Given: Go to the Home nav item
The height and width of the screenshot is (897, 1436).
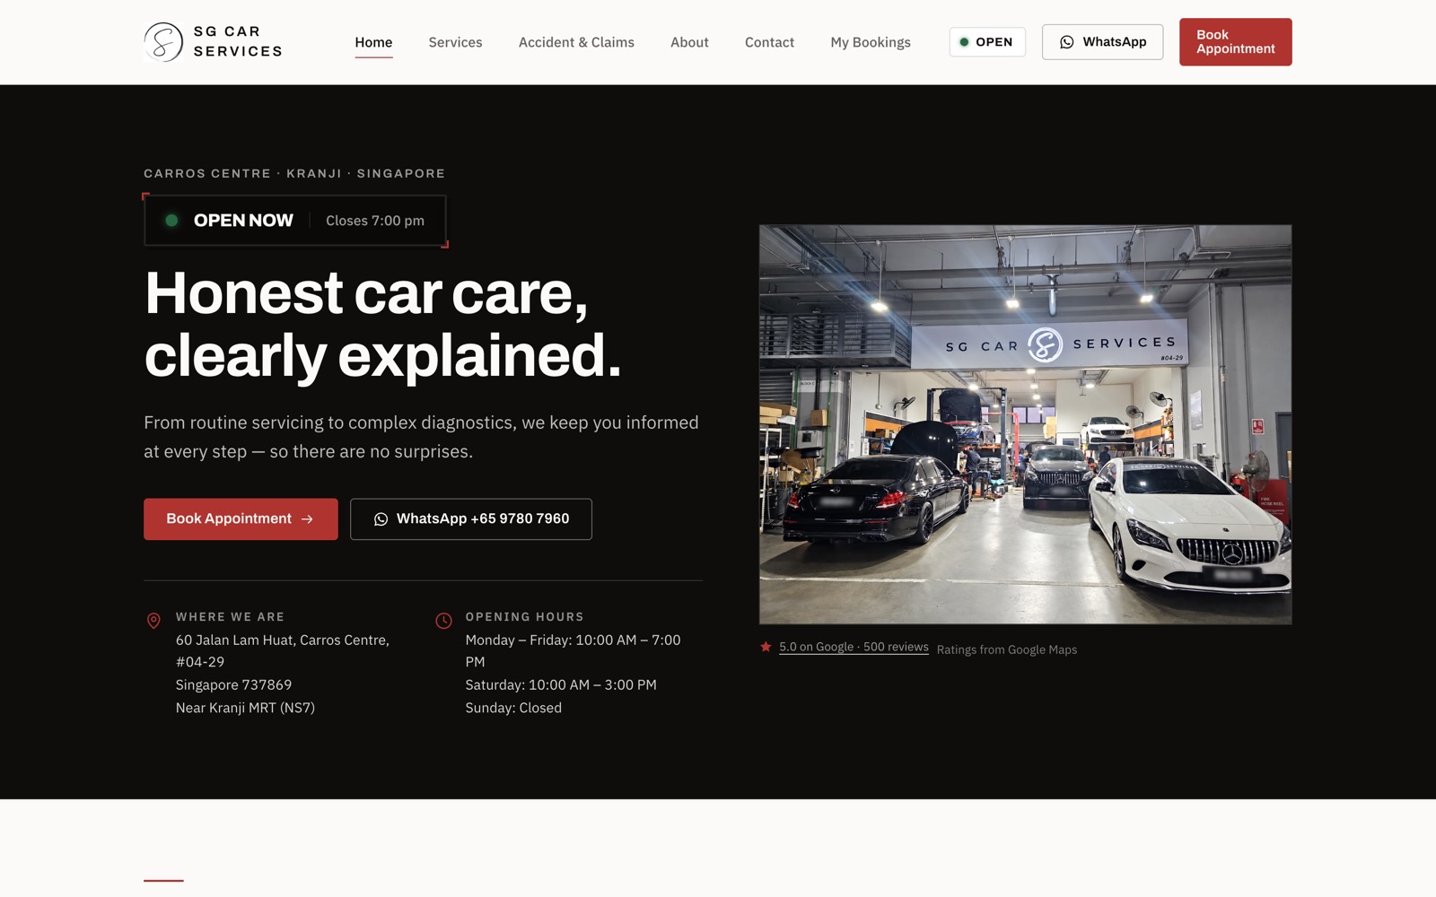Looking at the screenshot, I should [373, 42].
